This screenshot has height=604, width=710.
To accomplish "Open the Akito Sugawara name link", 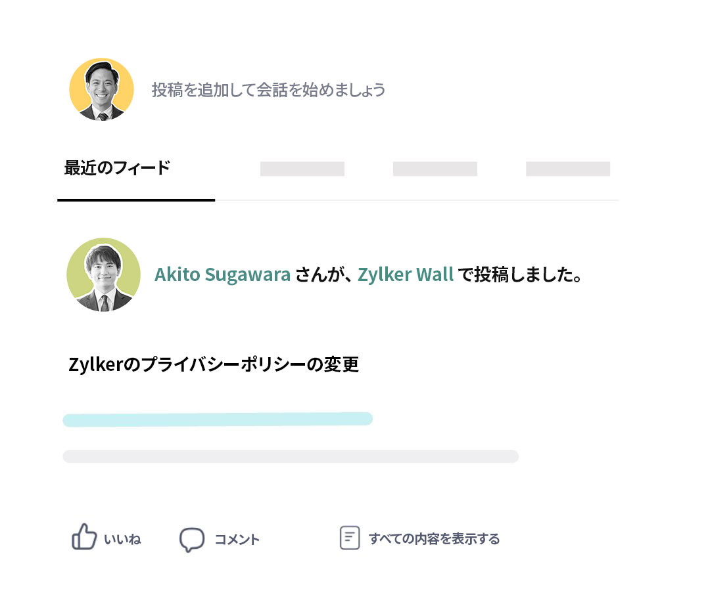I will point(222,274).
